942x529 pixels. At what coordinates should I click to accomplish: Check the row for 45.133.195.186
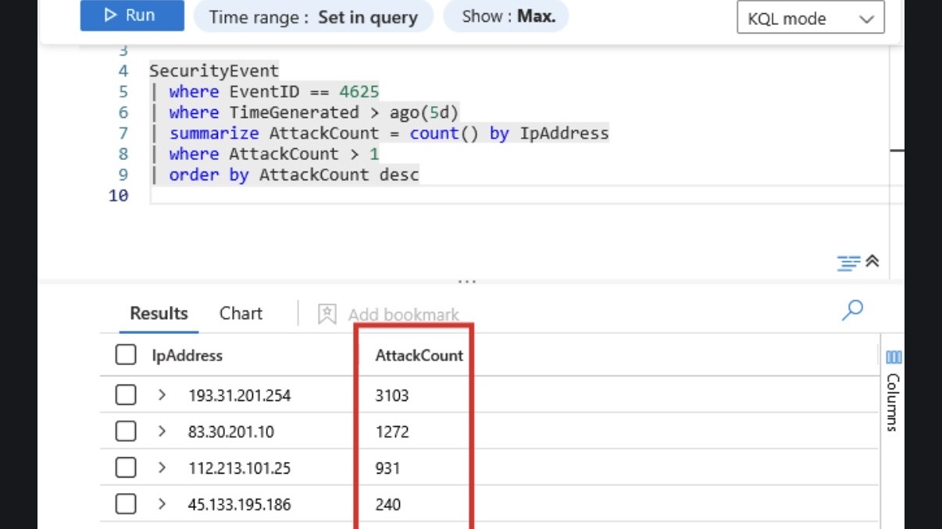(x=126, y=505)
